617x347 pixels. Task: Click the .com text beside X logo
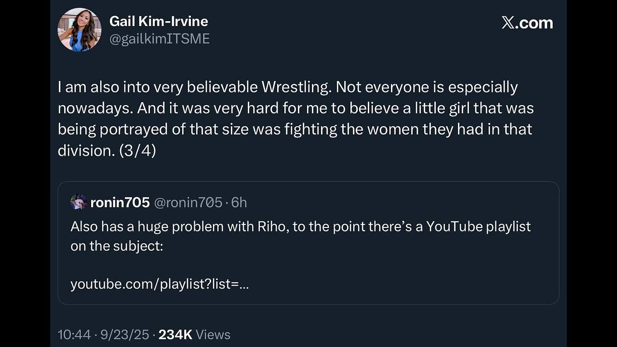pyautogui.click(x=534, y=23)
